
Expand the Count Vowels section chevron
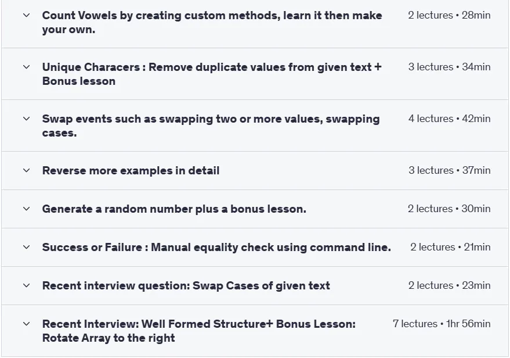27,15
